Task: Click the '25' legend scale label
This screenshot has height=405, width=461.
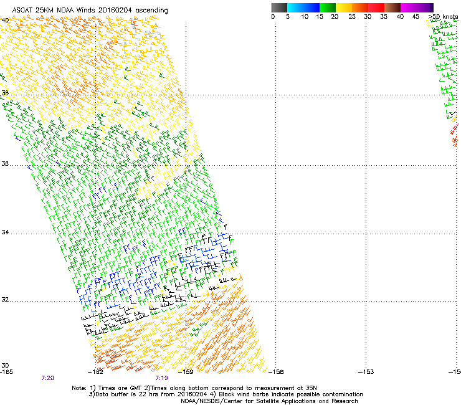Action: point(352,17)
